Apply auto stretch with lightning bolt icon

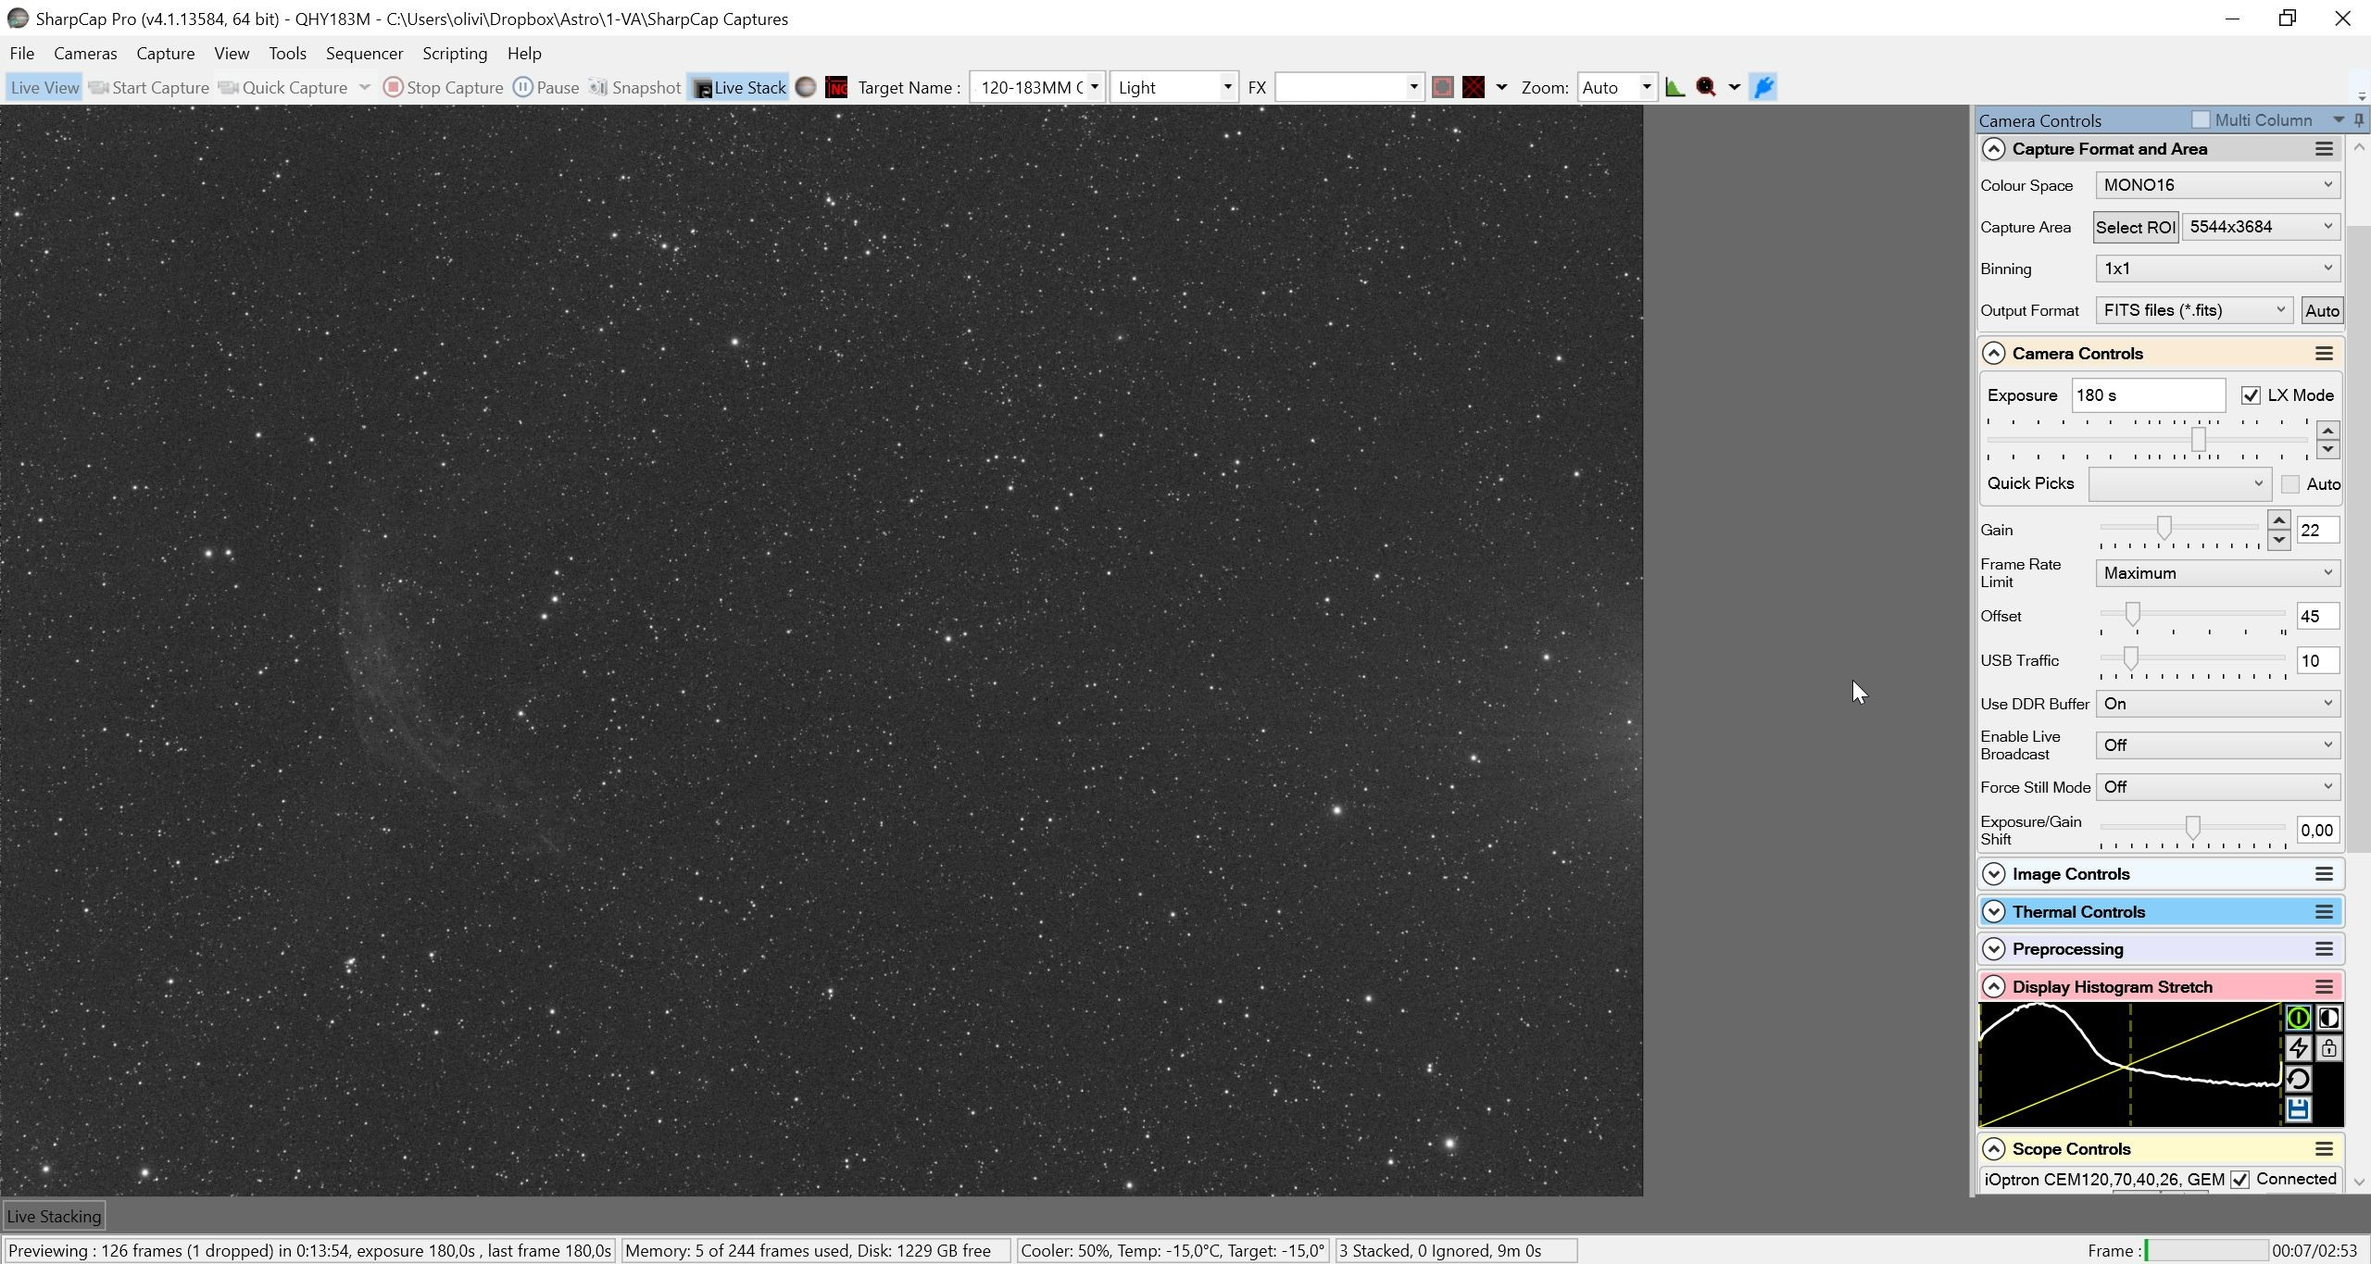point(2298,1048)
